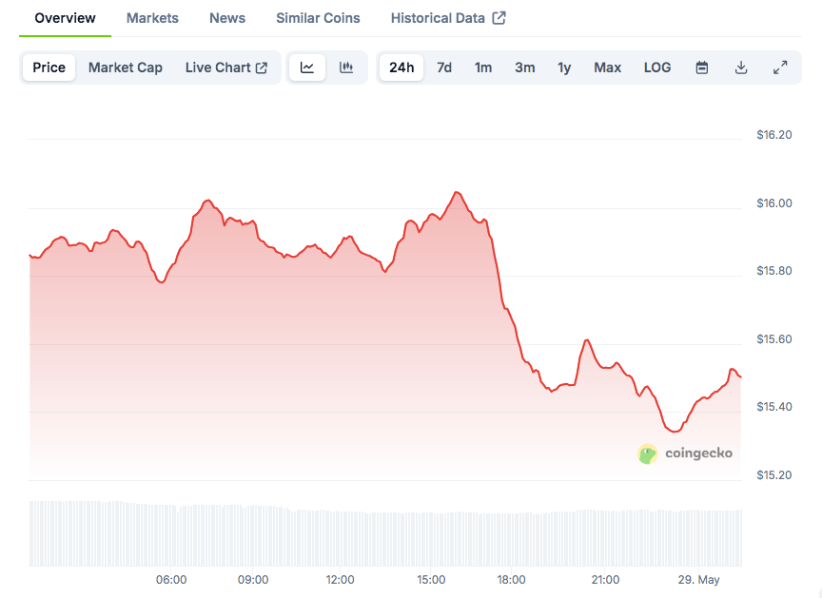
Task: Select the Price view toggle
Action: click(49, 68)
